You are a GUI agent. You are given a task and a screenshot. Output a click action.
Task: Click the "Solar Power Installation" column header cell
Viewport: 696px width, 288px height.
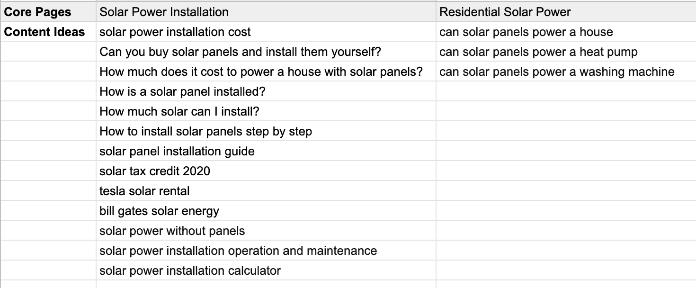[164, 12]
